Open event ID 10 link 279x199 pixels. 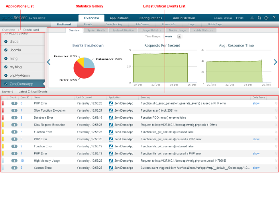pyautogui.click(x=22, y=160)
